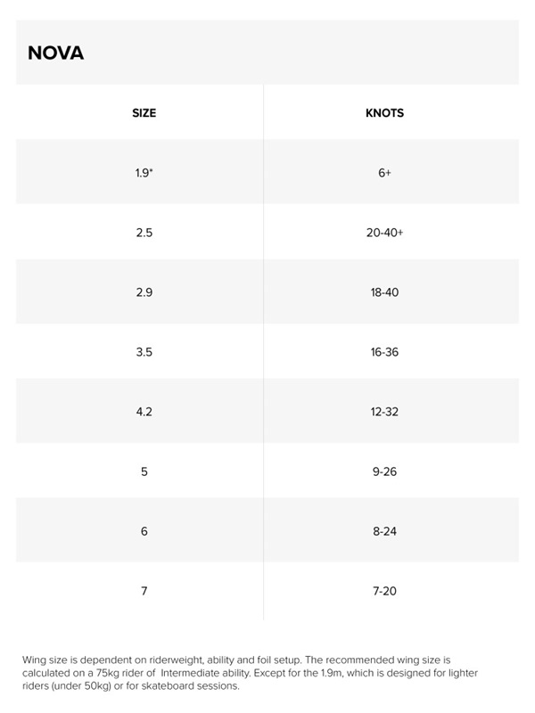Screen dimensions: 535x713
Task: Select the 2.9 size cell
Action: 144,292
